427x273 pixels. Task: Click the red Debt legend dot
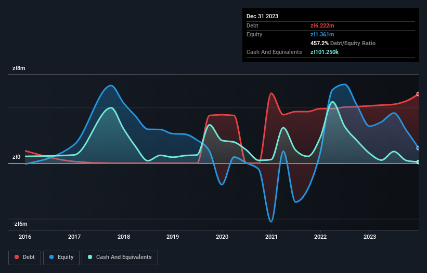[x=17, y=257]
